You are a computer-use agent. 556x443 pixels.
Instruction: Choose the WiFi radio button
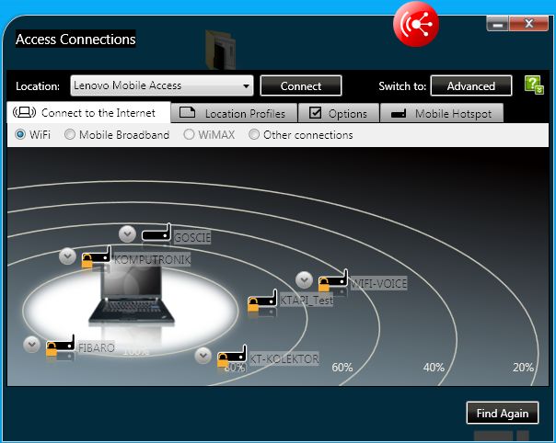pos(20,134)
